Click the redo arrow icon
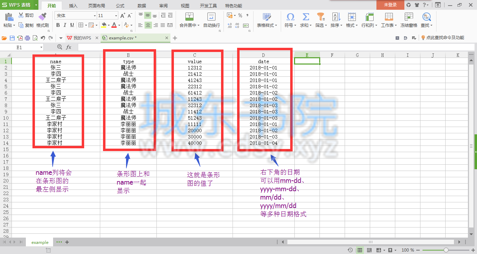Viewport: 477px width, 254px height. 51,38
